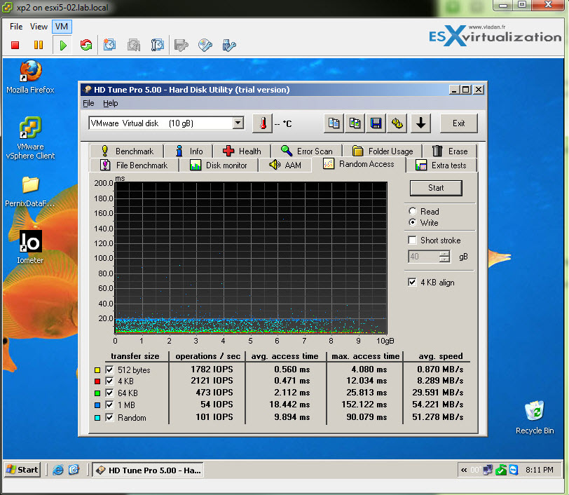Uncheck the 4 KB transfer size
This screenshot has height=495, width=569.
coord(109,381)
